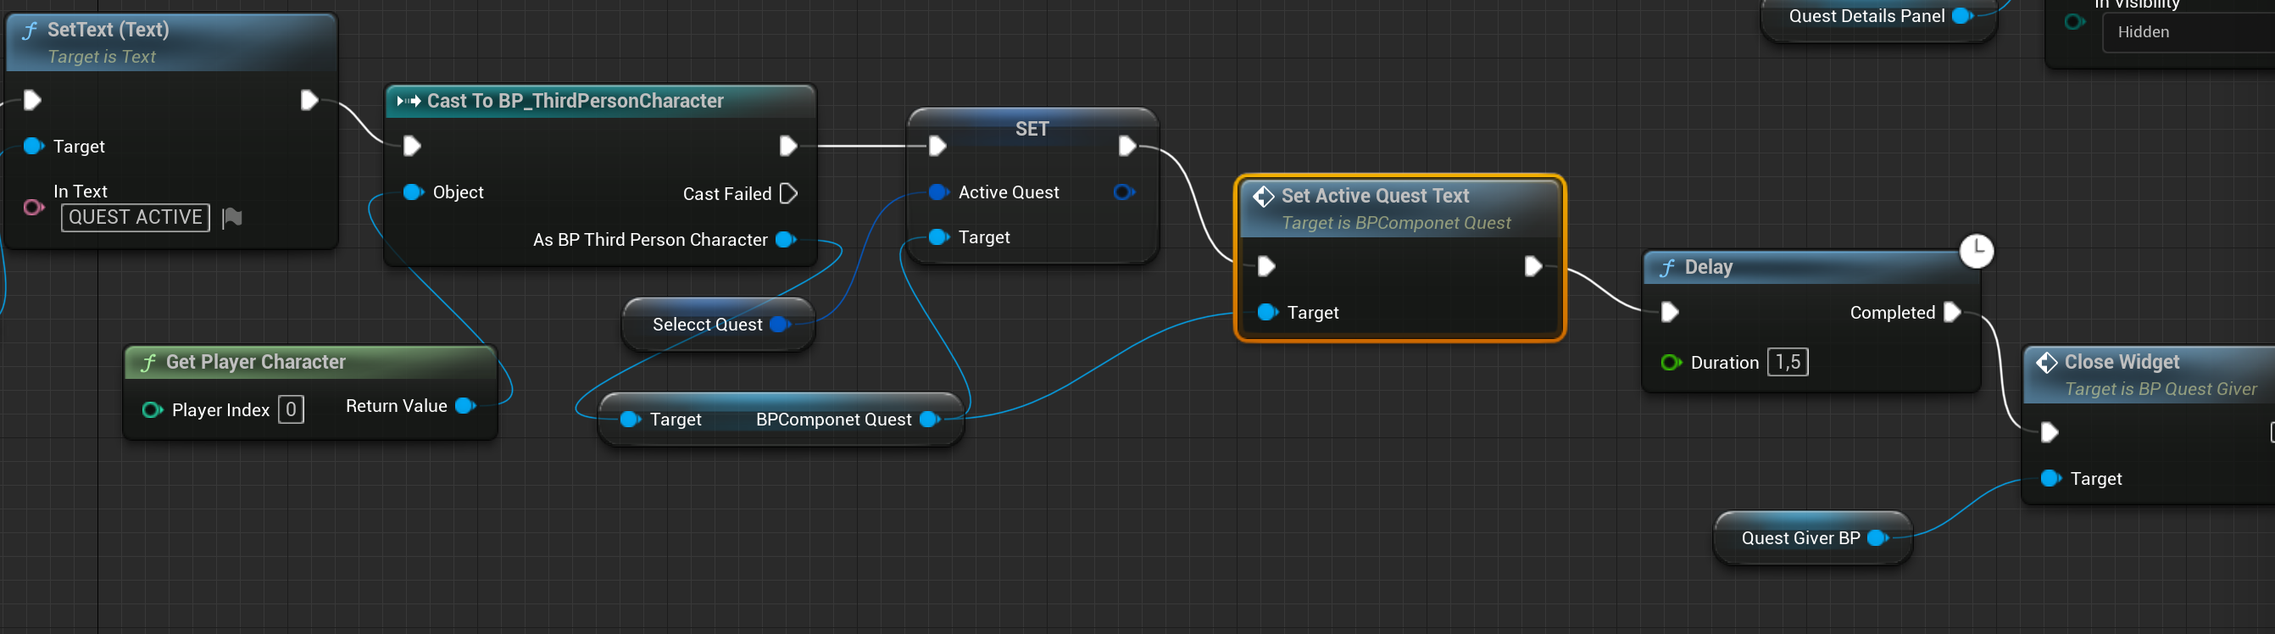2275x634 pixels.
Task: Click the Quest Details Panel output pin
Action: (x=1962, y=16)
